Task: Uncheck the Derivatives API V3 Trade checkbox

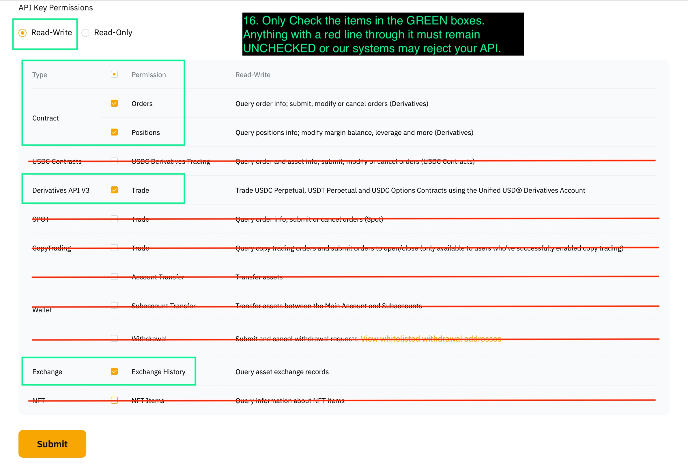Action: point(114,190)
